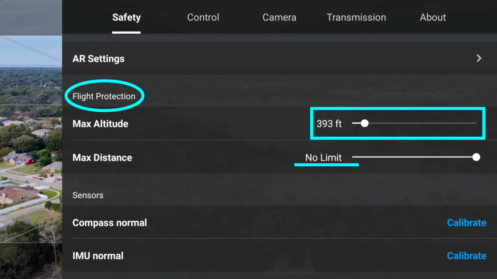Viewport: 497px width, 279px height.
Task: Click the Max Distance label
Action: [x=102, y=158]
